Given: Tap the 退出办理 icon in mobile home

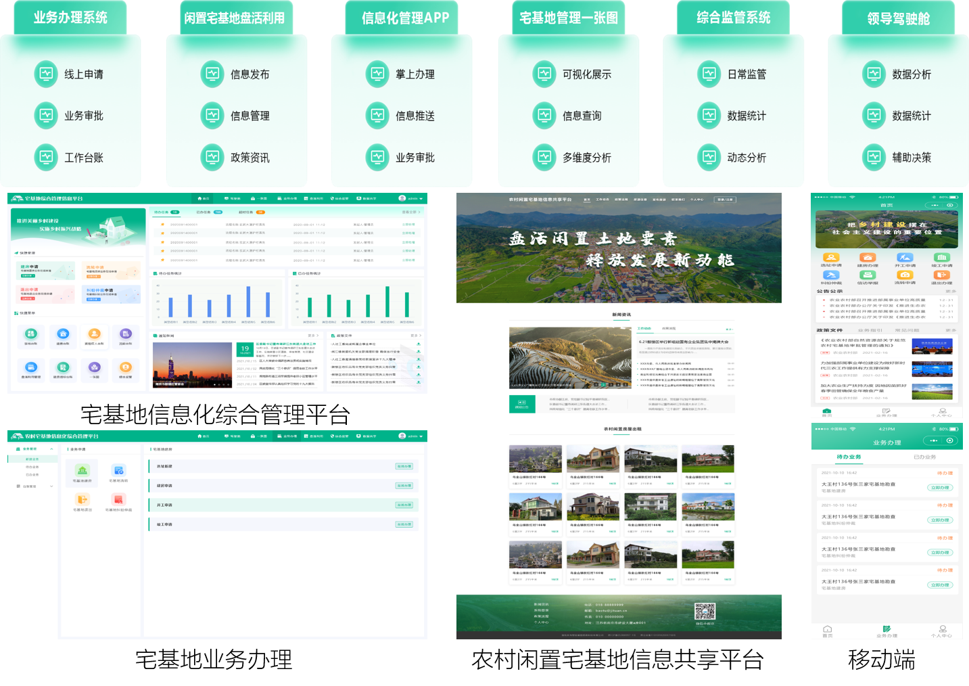Looking at the screenshot, I should point(941,276).
